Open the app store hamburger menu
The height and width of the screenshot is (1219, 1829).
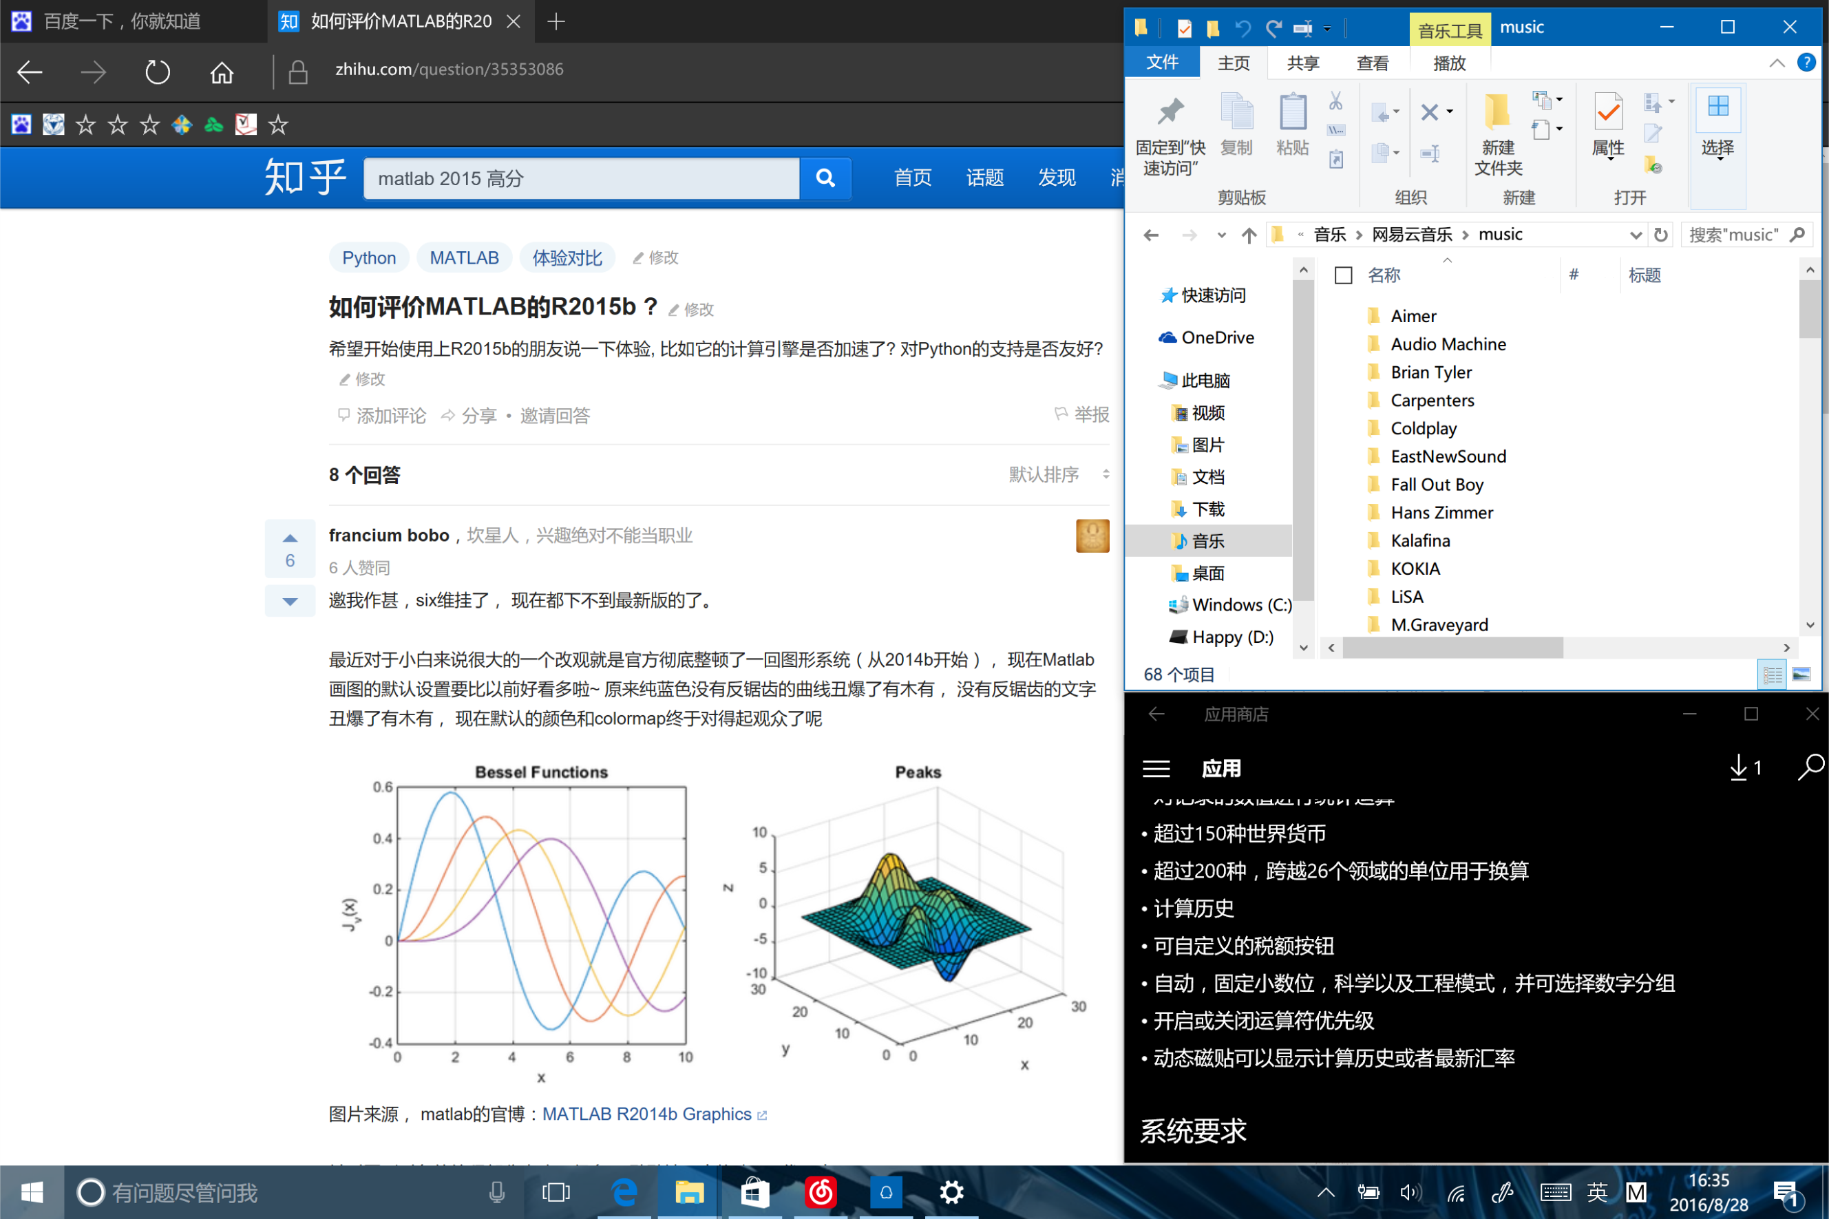click(1156, 769)
